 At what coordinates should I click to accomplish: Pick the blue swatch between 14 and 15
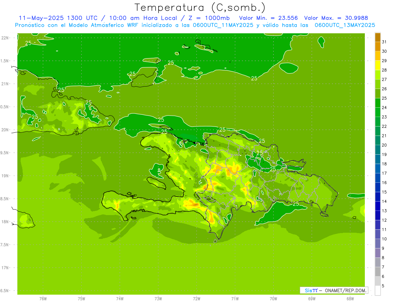[378, 197]
